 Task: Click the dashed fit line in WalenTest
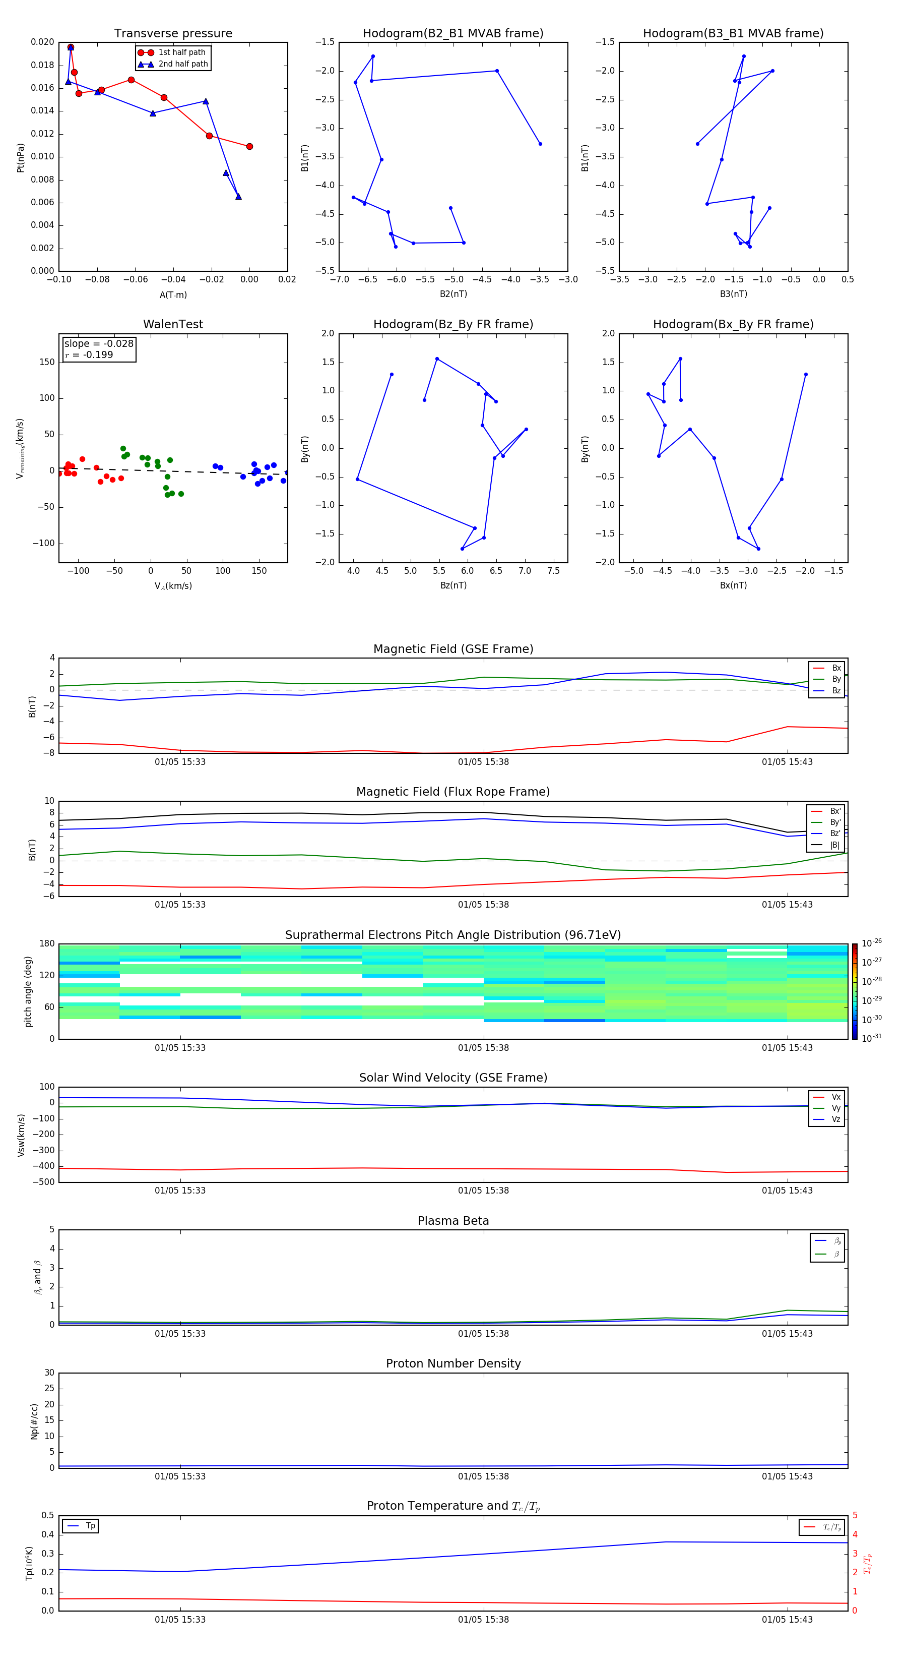click(x=173, y=471)
